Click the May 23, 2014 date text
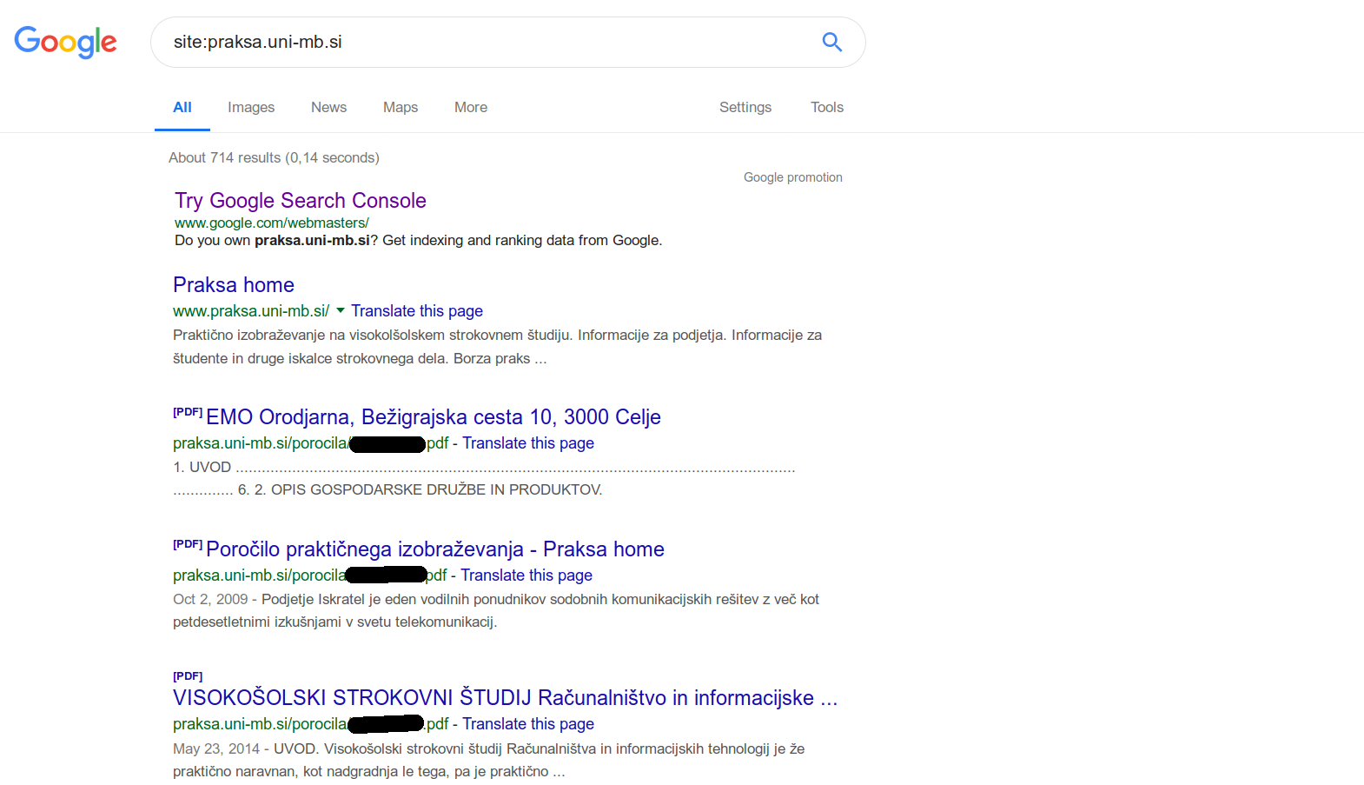The width and height of the screenshot is (1364, 785). pyautogui.click(x=216, y=748)
